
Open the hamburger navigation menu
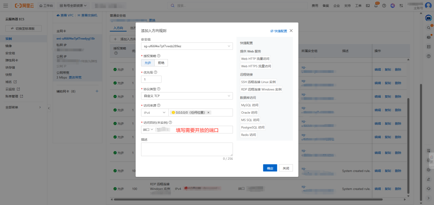(x=5, y=6)
